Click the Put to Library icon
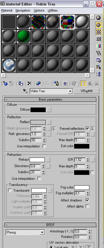The height and width of the screenshot is (248, 104). 56,83
